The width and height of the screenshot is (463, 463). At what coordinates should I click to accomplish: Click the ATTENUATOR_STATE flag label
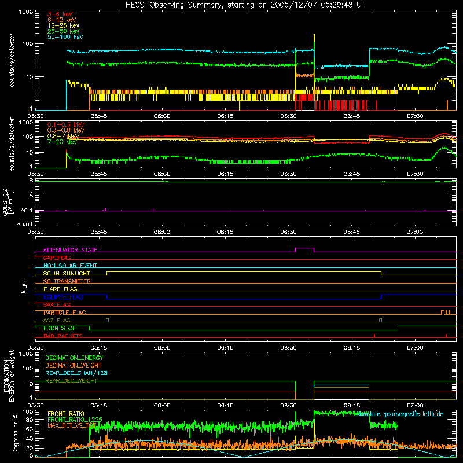tap(70, 250)
